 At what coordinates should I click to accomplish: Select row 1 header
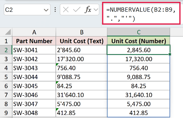pyautogui.click(x=6, y=41)
